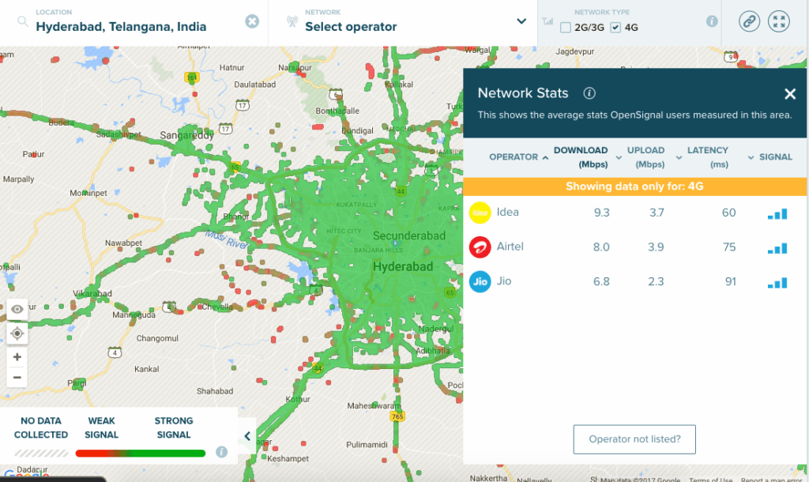Click the signal strength color gradient bar
This screenshot has width=809, height=482.
point(141,453)
